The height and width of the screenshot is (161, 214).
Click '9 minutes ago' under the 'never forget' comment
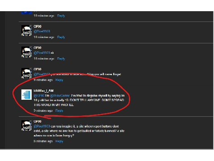43,80
